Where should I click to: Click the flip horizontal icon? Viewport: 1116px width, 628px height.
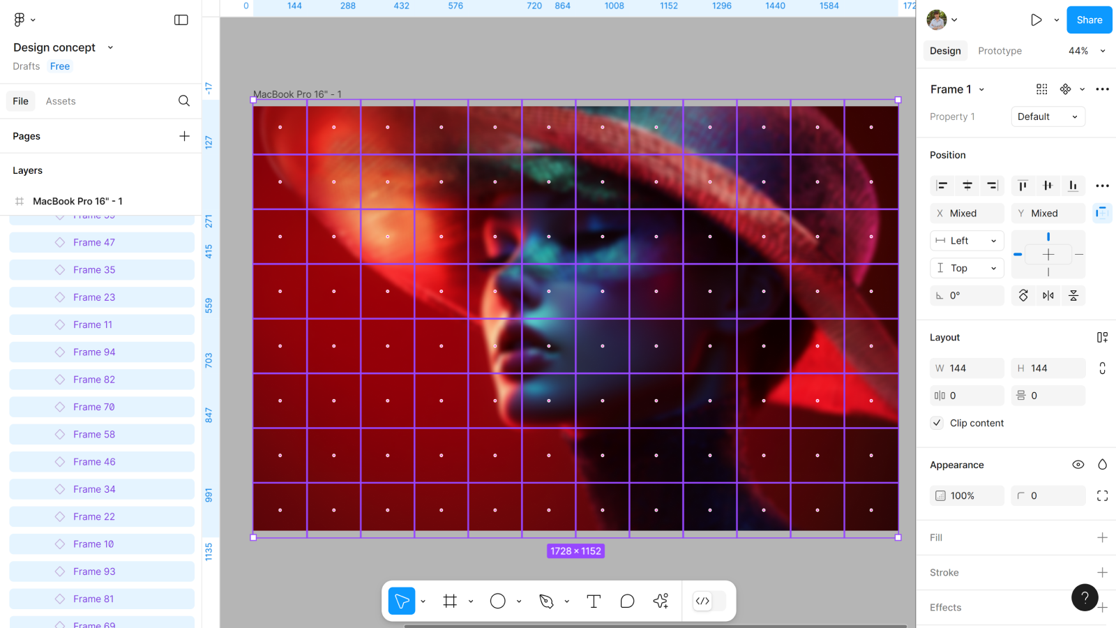[x=1048, y=296]
